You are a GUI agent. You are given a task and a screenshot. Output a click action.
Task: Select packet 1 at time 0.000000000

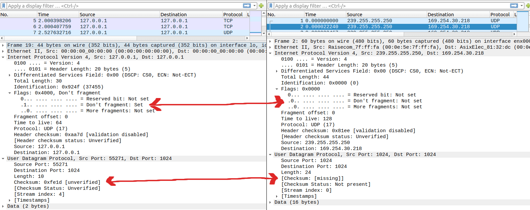(392, 21)
